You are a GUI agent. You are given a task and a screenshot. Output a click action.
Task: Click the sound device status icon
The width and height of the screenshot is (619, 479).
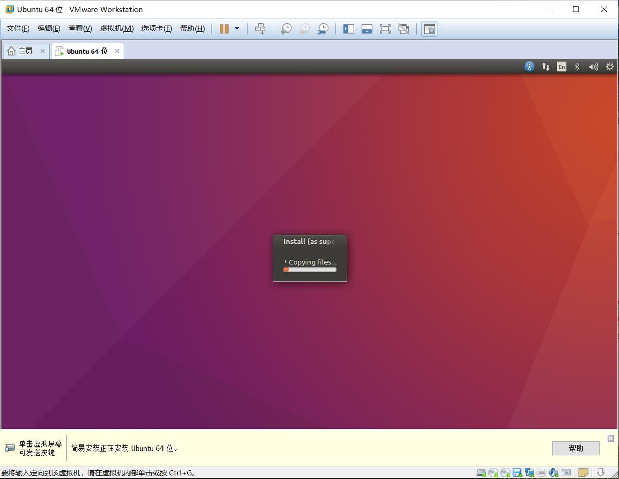pos(553,472)
